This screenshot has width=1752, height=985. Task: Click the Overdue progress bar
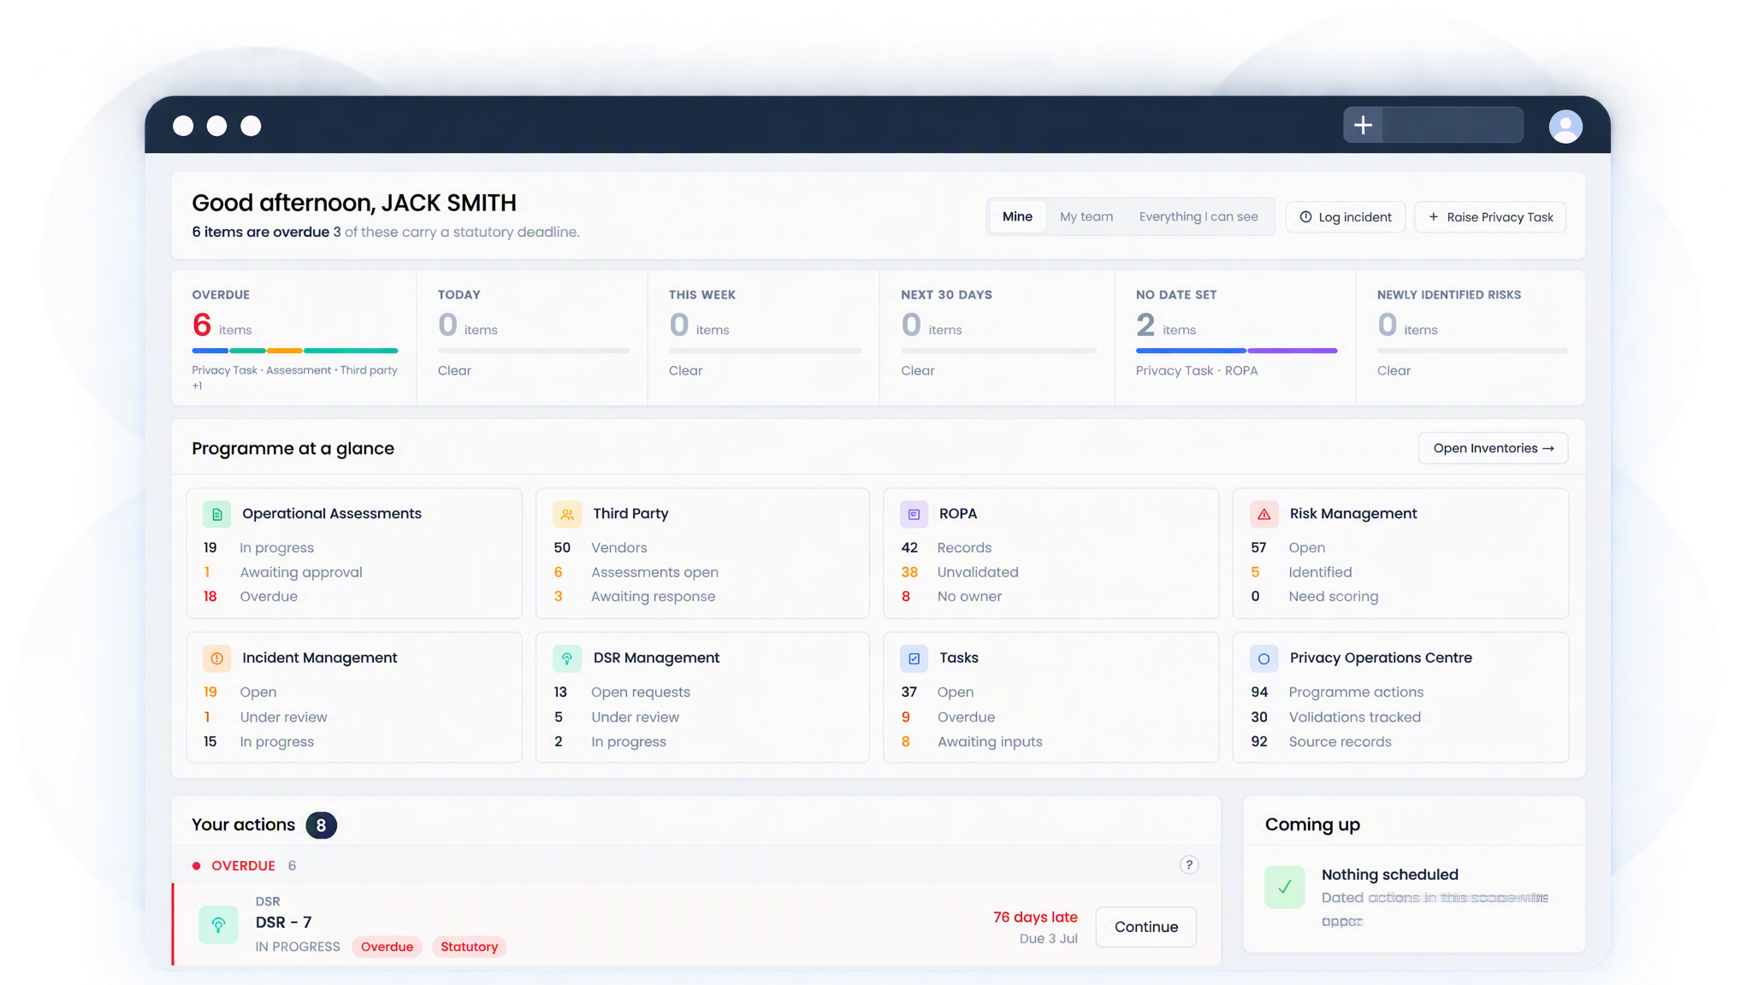295,351
